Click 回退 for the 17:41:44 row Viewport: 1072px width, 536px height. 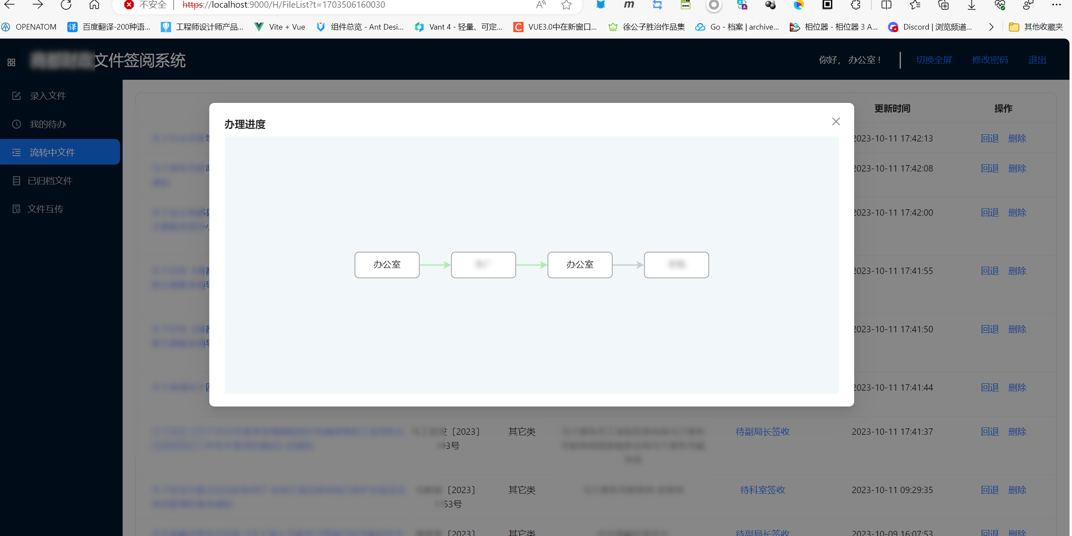click(990, 388)
